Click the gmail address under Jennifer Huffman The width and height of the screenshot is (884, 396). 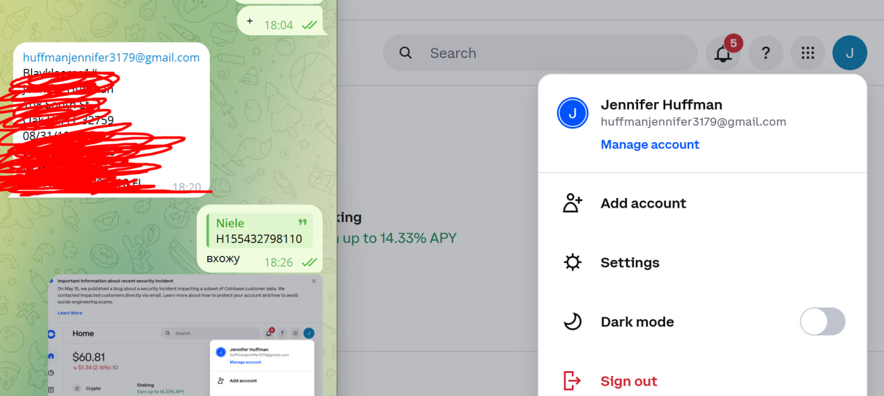(x=693, y=121)
